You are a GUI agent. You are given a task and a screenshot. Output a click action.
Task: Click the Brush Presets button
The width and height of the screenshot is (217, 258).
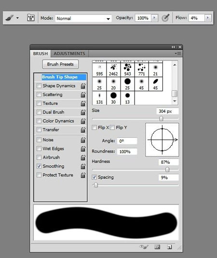pos(60,64)
